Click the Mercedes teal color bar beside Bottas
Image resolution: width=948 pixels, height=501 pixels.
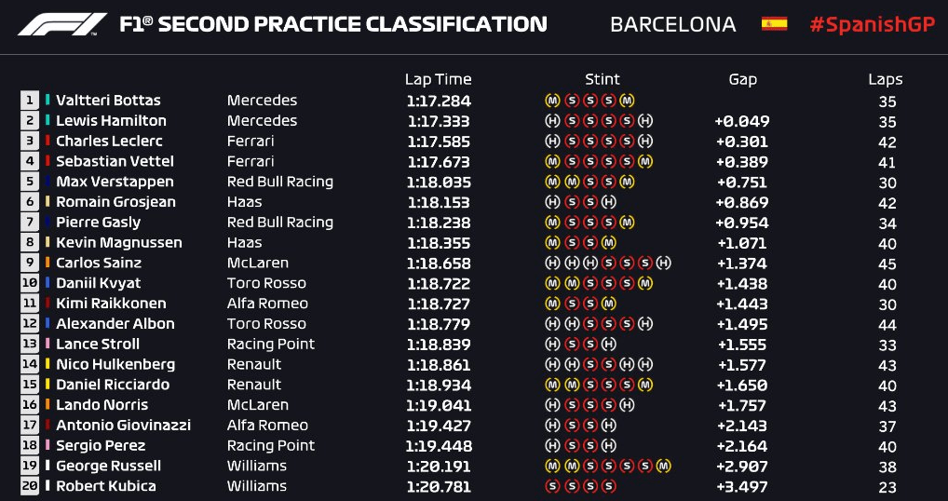pyautogui.click(x=47, y=101)
